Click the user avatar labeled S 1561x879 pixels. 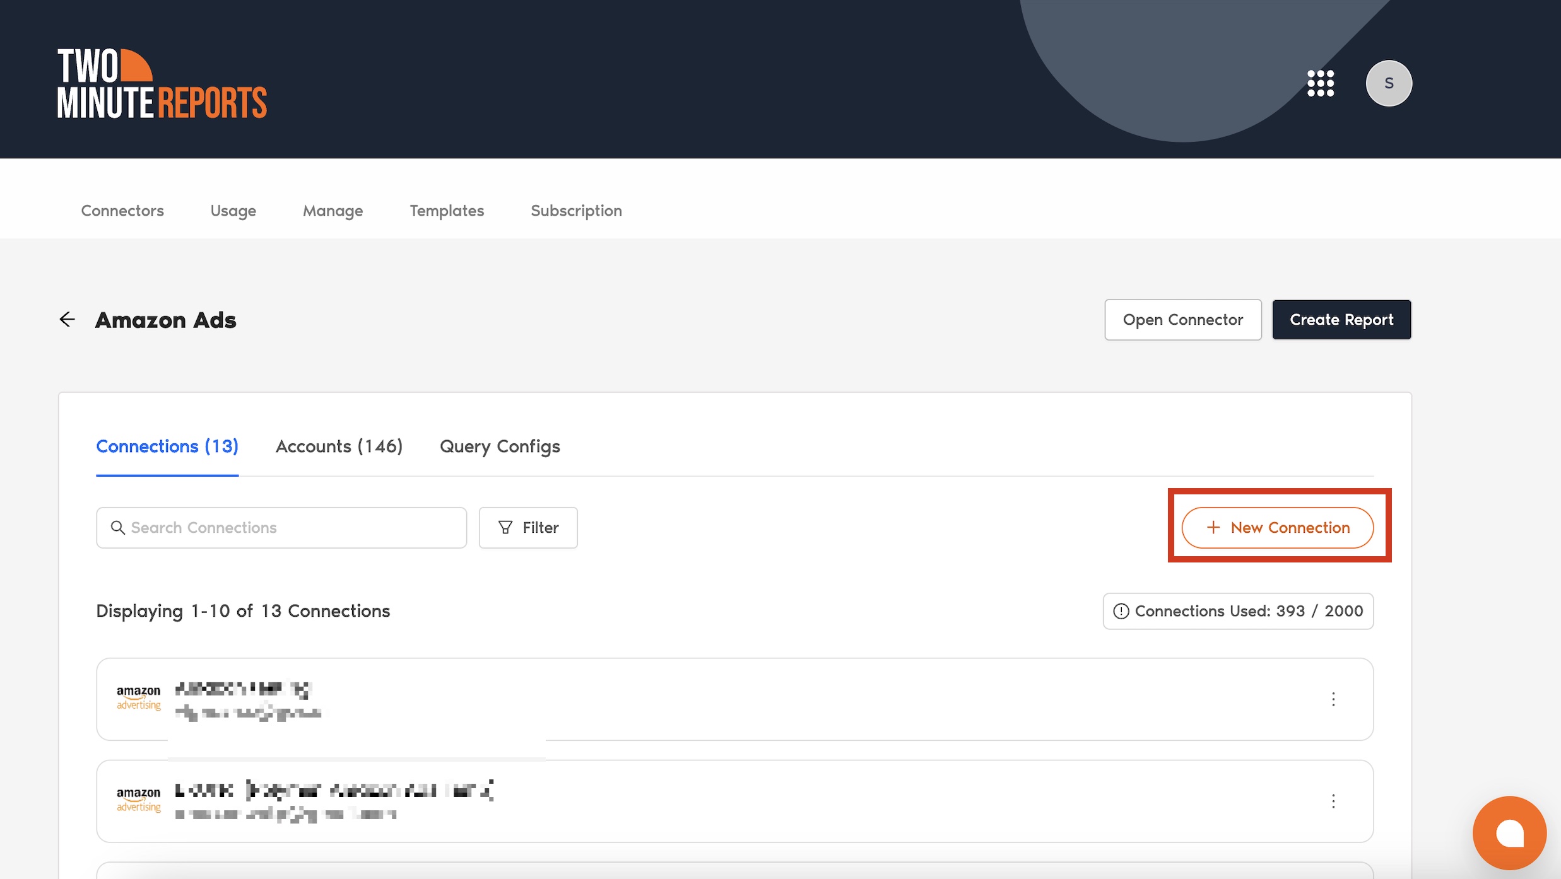(x=1388, y=83)
